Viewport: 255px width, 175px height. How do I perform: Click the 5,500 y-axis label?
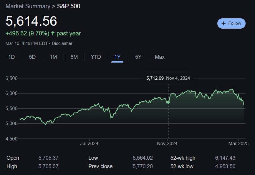pyautogui.click(x=11, y=109)
